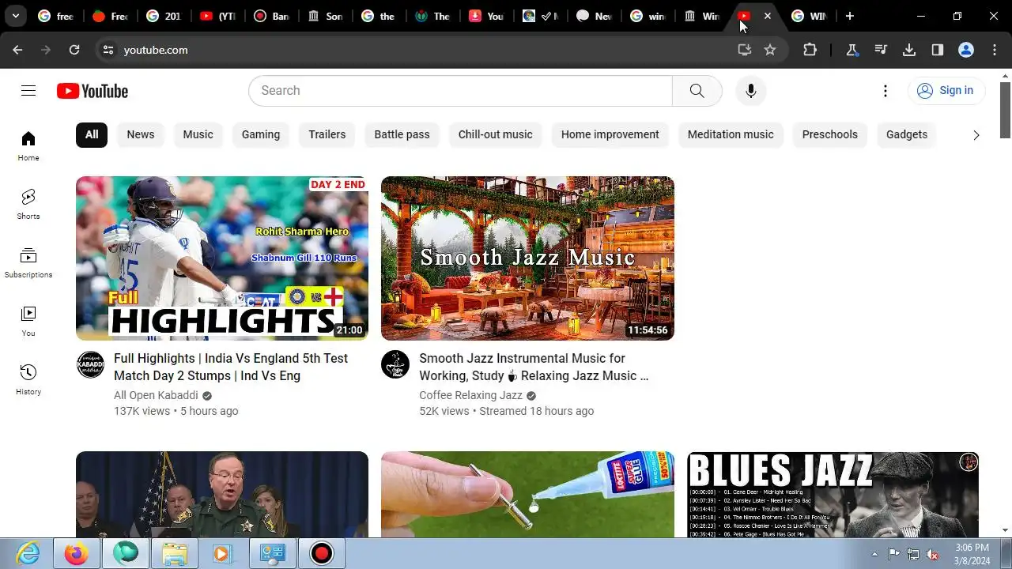The width and height of the screenshot is (1012, 569).
Task: Reload the page
Action: pos(74,50)
